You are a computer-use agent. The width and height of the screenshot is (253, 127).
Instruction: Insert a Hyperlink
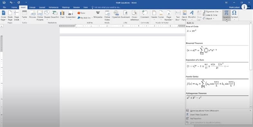click(x=116, y=14)
